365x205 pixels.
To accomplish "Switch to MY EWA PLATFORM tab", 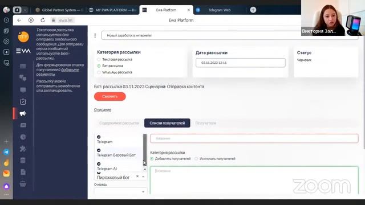I will (113, 10).
